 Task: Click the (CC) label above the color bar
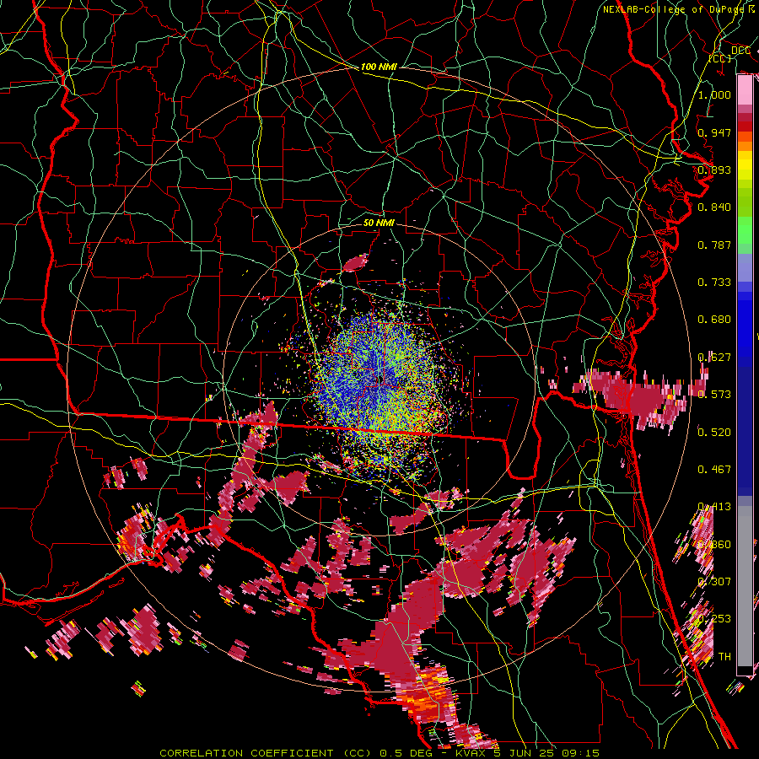tap(719, 58)
